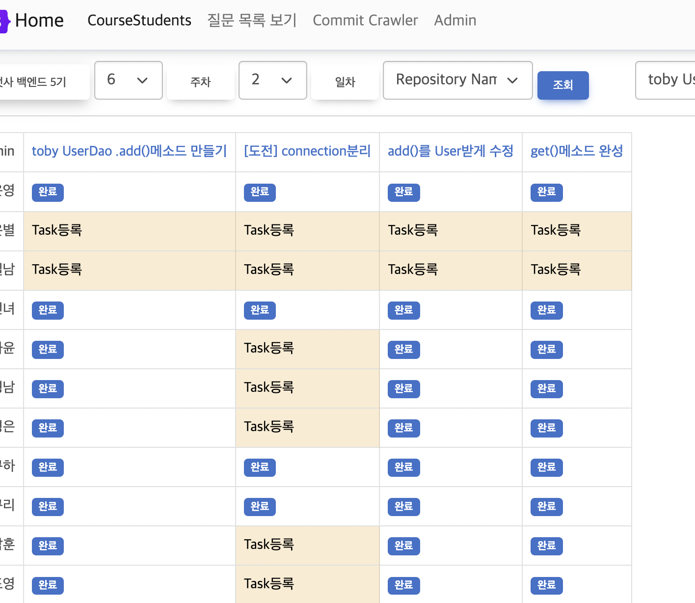This screenshot has height=603, width=695.
Task: Click the blue 조회 button
Action: 563,85
